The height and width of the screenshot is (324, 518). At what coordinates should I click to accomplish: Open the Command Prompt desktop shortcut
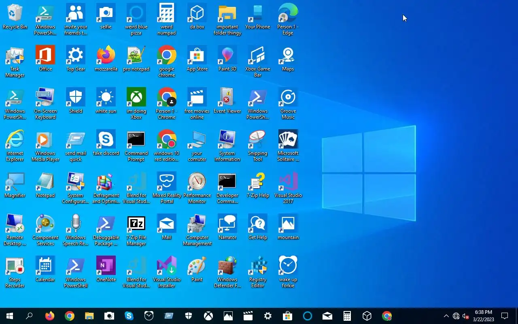[136, 146]
